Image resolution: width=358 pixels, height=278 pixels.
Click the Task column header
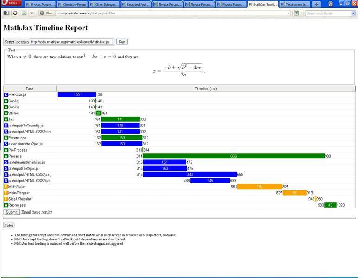30,88
